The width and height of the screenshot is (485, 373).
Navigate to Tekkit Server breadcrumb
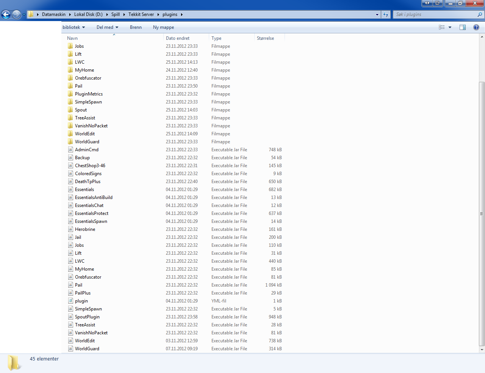[141, 14]
